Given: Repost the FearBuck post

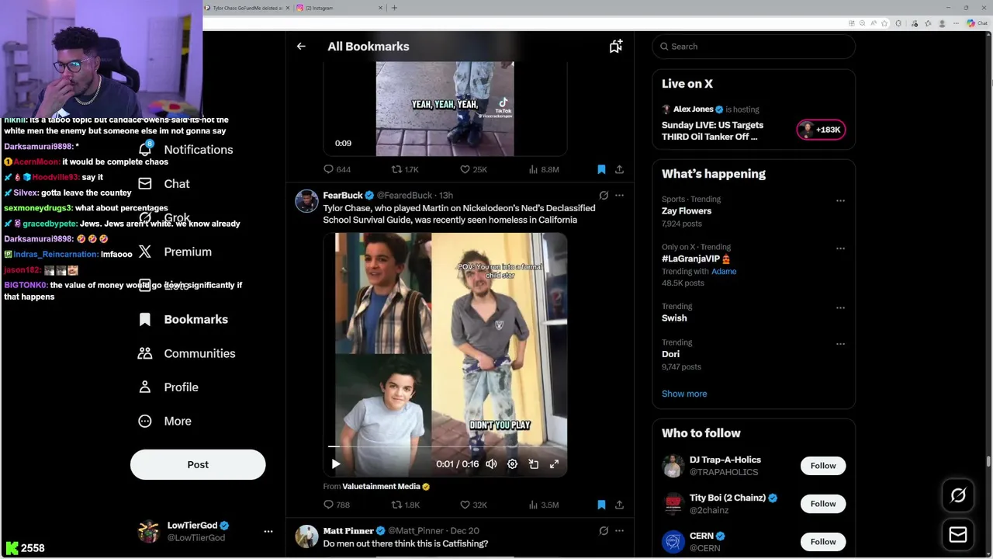Looking at the screenshot, I should pyautogui.click(x=396, y=505).
